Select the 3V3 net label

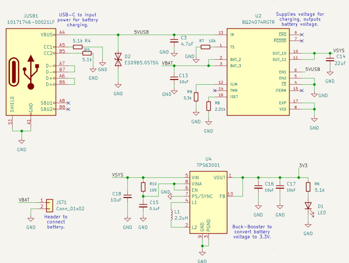pos(303,166)
